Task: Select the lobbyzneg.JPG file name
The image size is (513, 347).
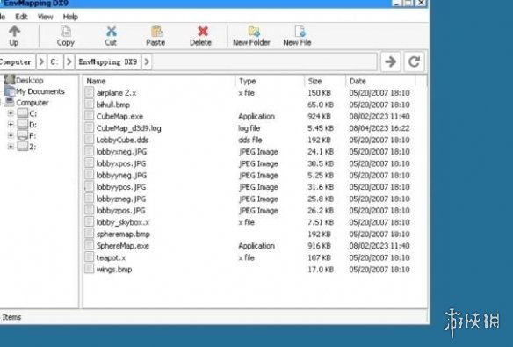Action: click(121, 199)
